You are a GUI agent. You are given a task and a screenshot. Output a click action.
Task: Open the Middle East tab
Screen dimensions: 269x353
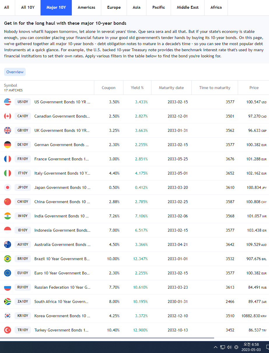pyautogui.click(x=188, y=8)
